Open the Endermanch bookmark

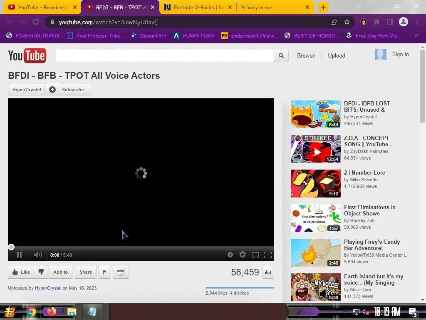(250, 35)
